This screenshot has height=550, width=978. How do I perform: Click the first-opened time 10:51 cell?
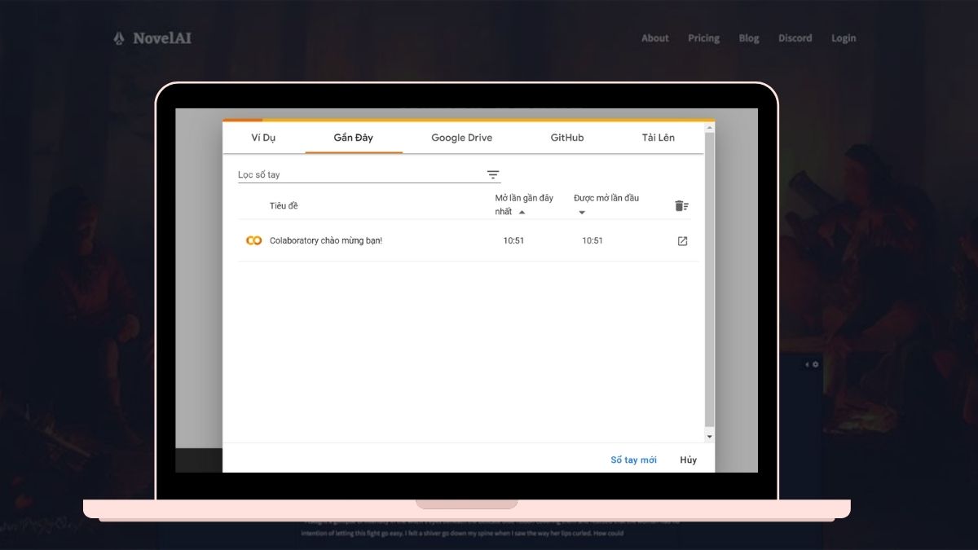[593, 240]
